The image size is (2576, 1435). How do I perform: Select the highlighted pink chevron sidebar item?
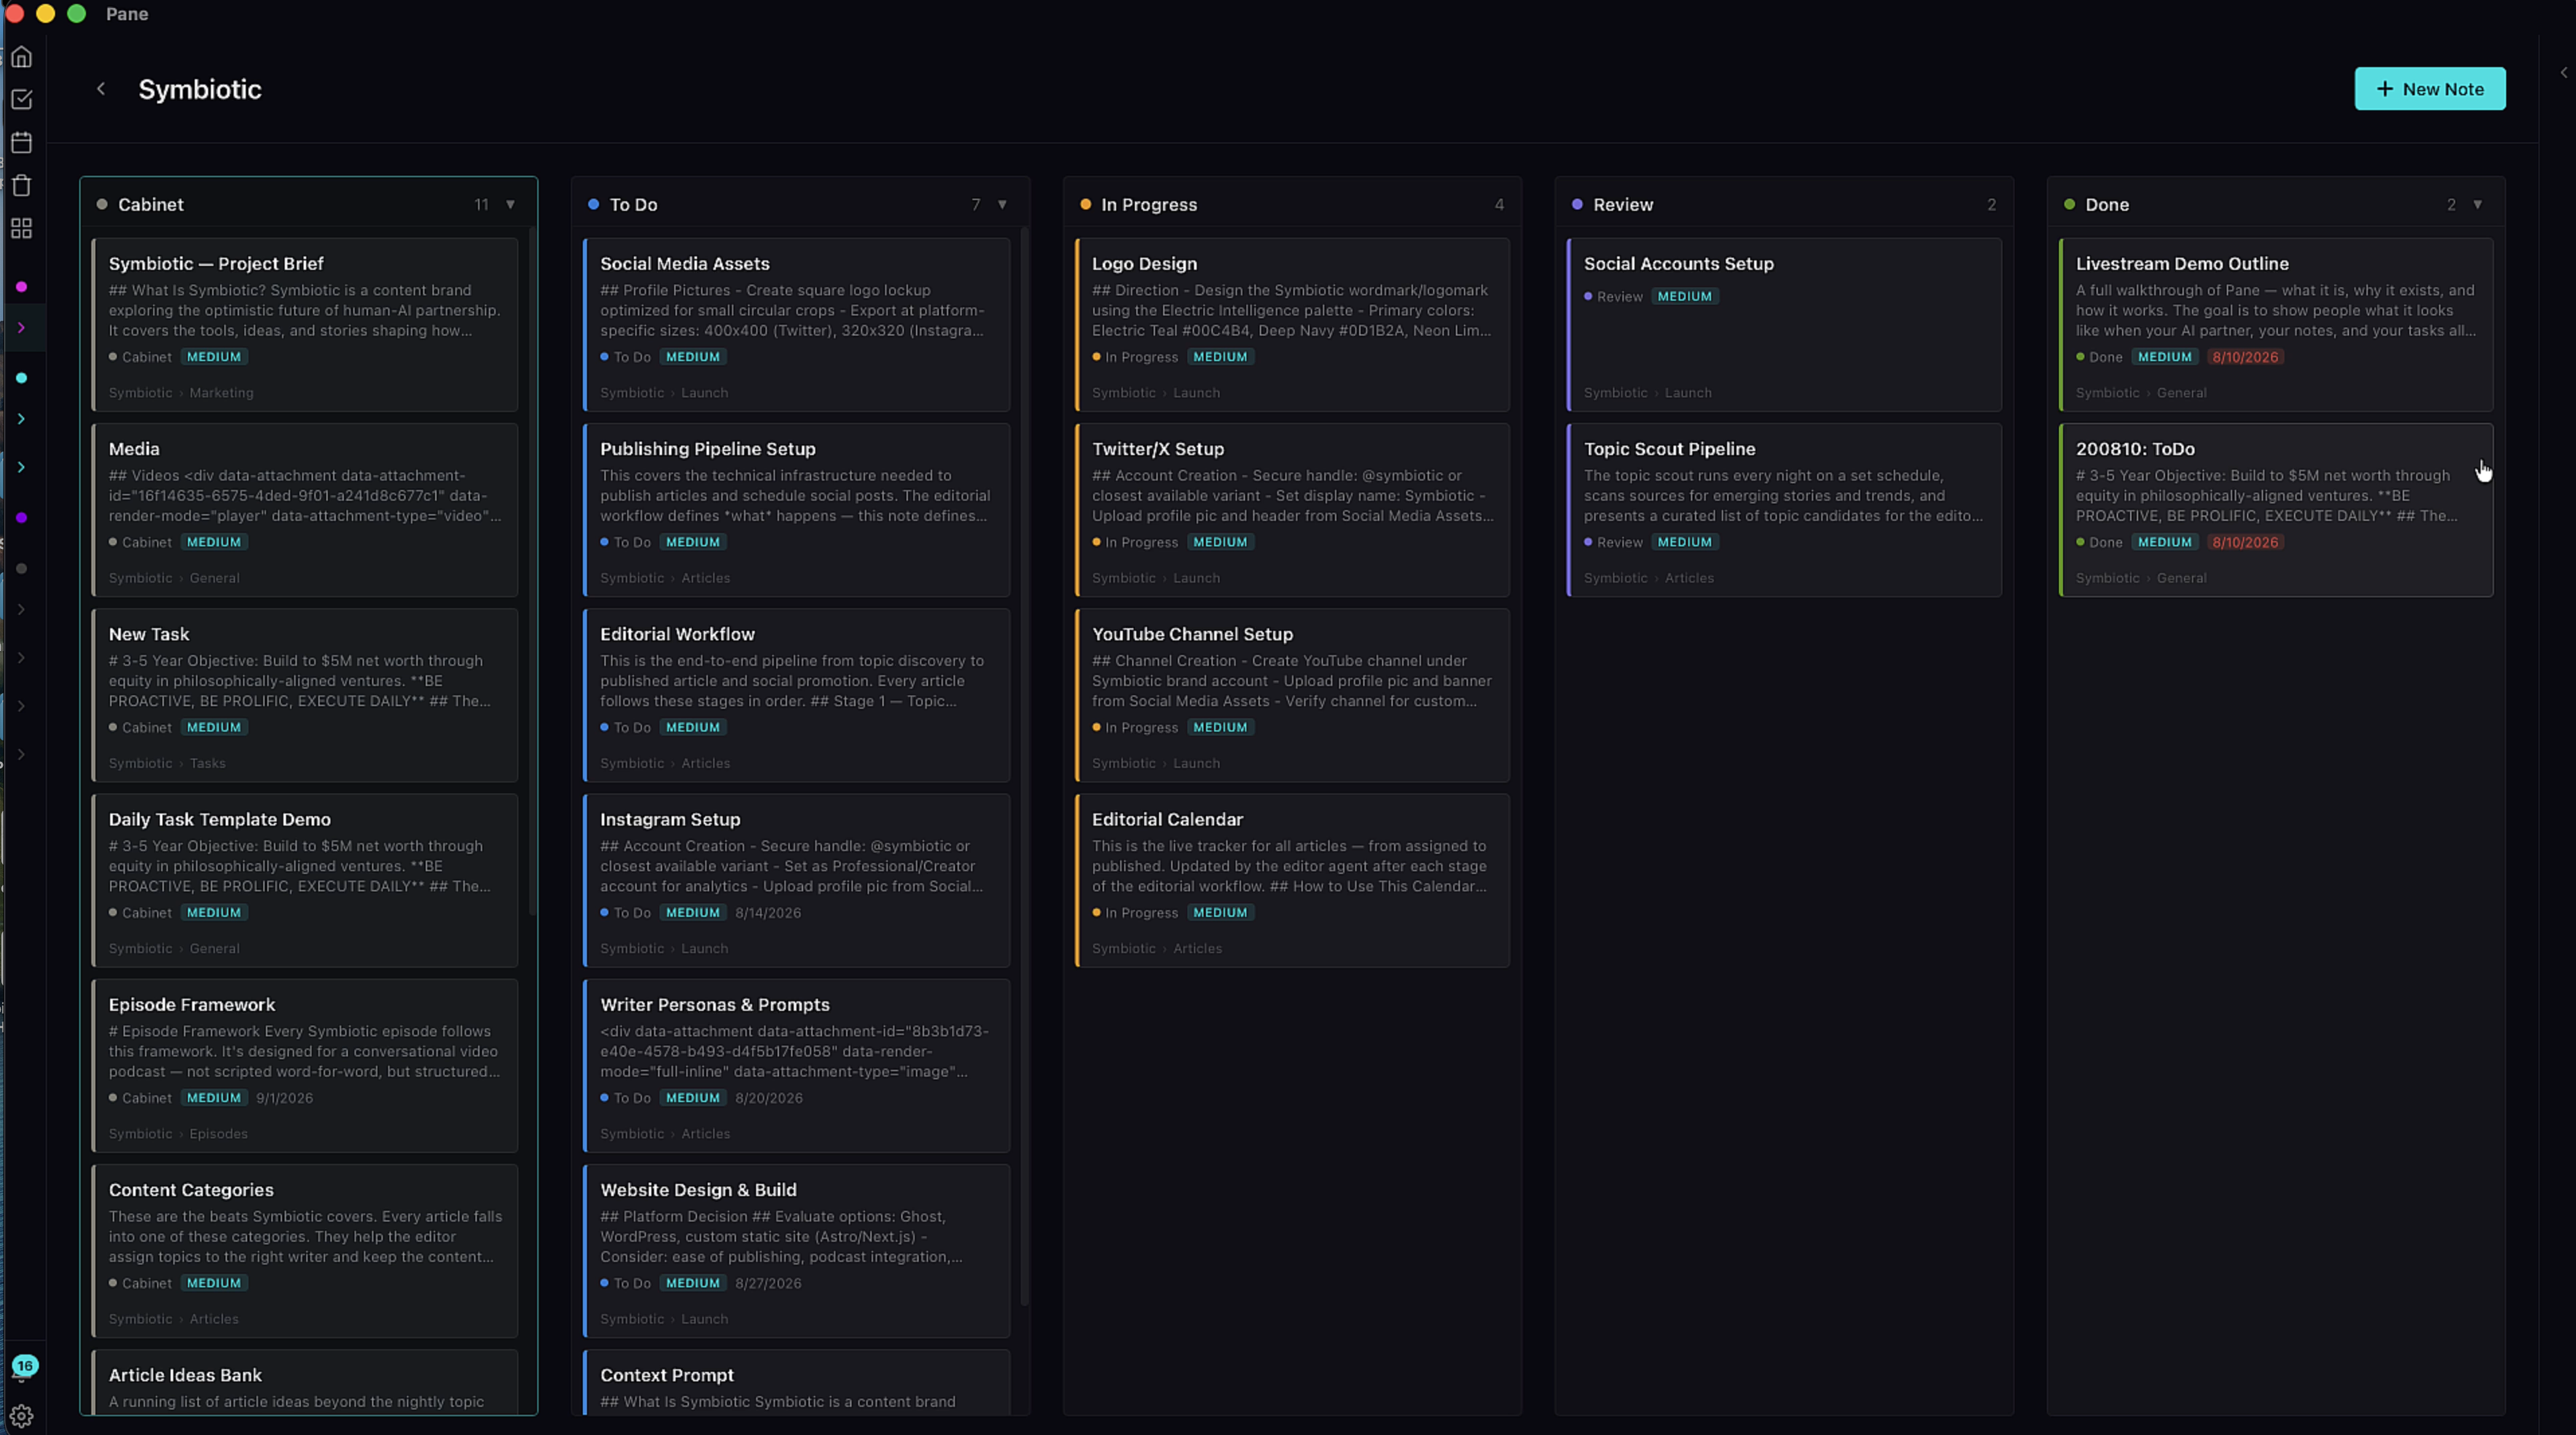[x=21, y=328]
